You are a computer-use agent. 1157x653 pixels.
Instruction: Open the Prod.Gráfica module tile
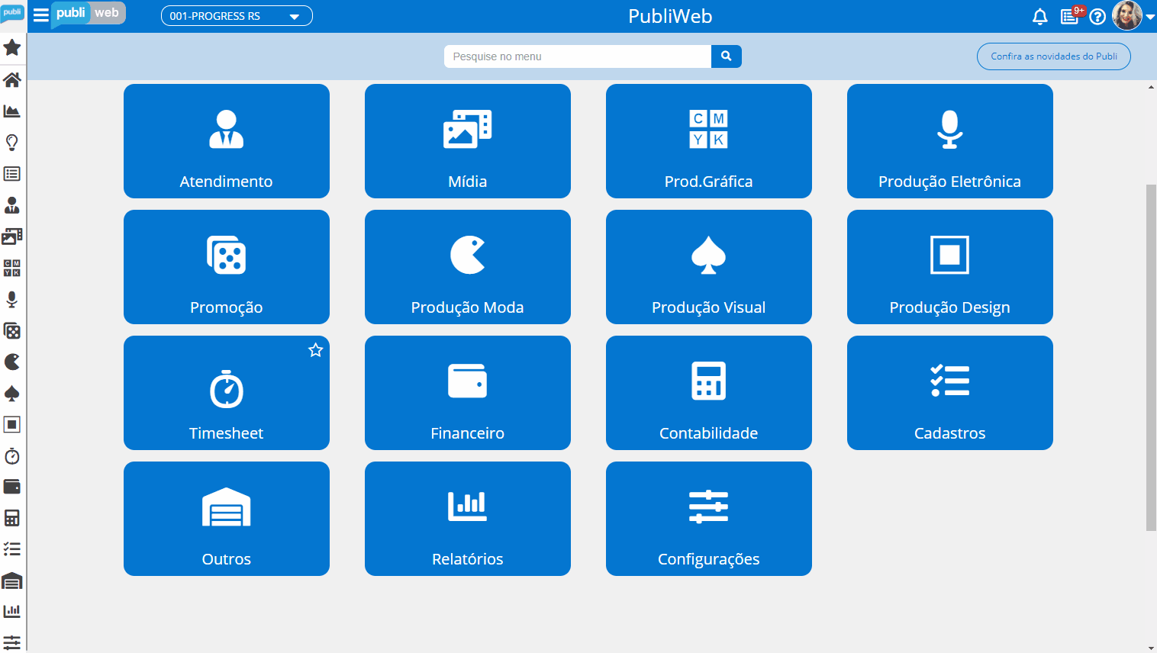coord(709,141)
